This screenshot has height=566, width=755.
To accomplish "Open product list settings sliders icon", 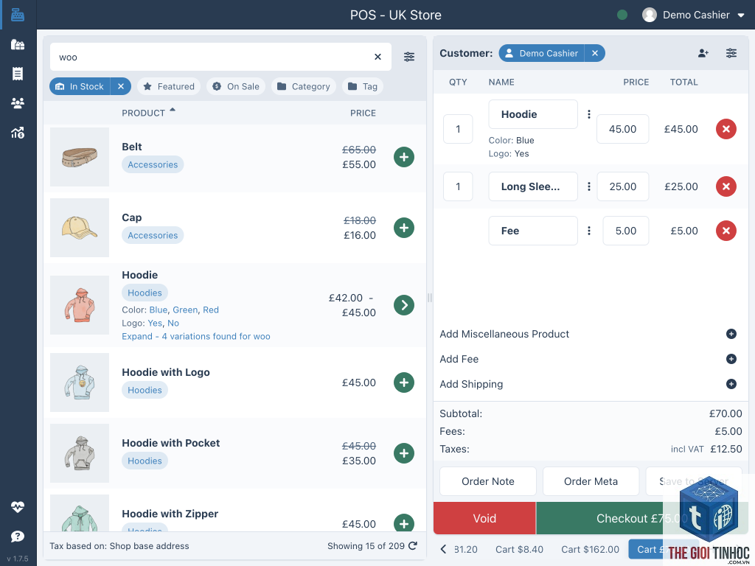I will (409, 57).
